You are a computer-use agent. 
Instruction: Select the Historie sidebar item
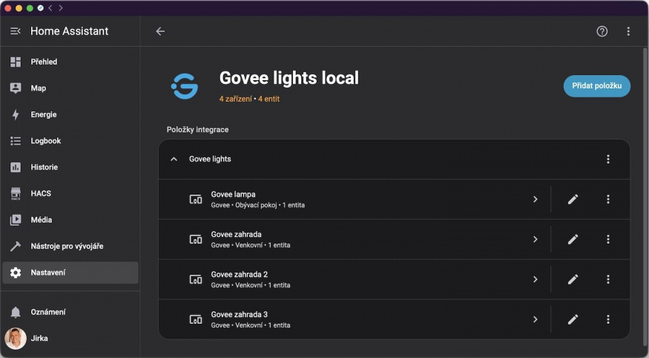[70, 167]
